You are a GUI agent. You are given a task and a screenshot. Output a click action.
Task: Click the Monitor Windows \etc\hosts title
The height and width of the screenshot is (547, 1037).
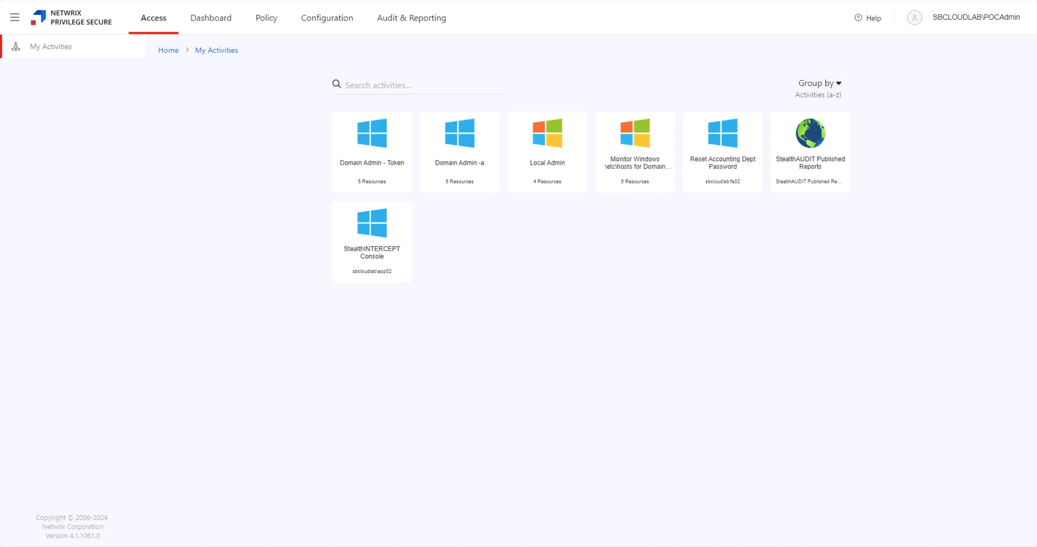637,163
